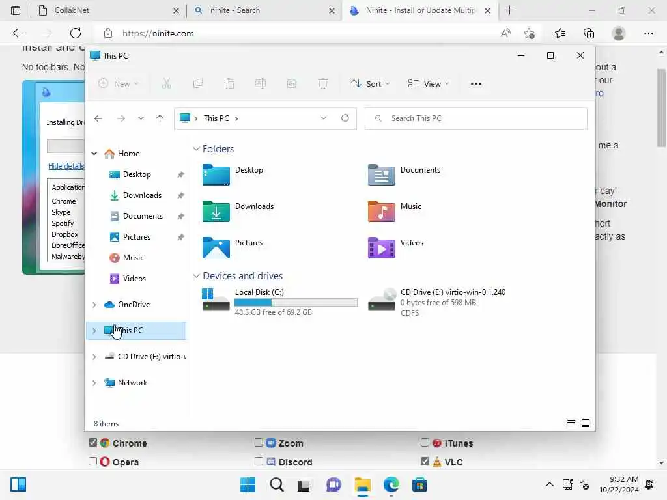Open the Windows Start button
Screen dimensions: 667x500
[x=248, y=484]
